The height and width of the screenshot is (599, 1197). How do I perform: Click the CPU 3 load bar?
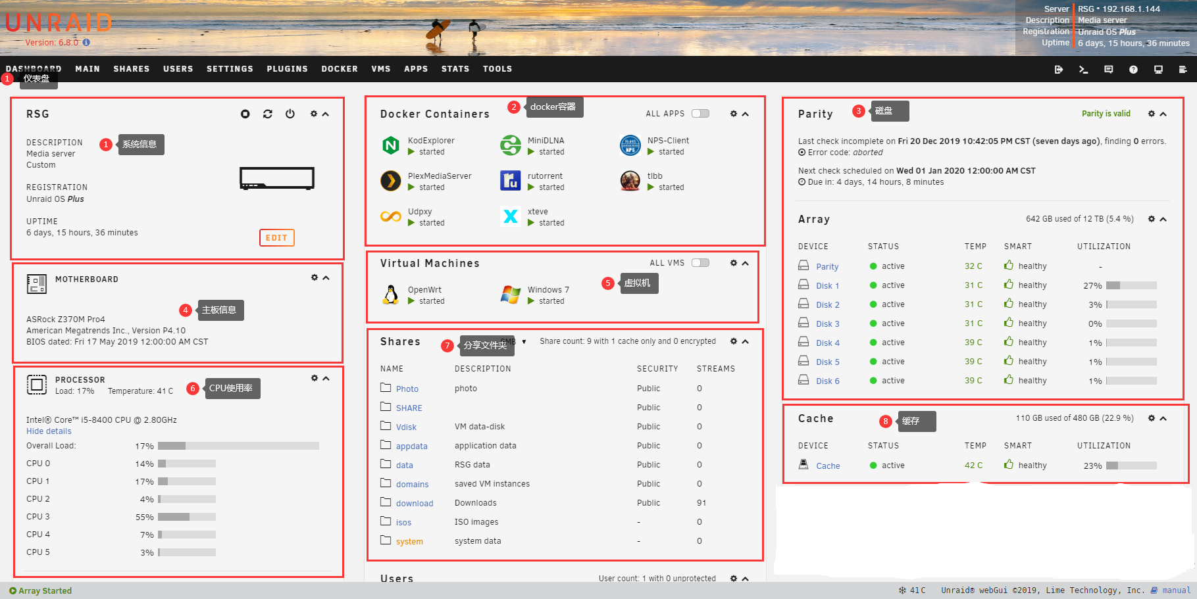pyautogui.click(x=187, y=517)
